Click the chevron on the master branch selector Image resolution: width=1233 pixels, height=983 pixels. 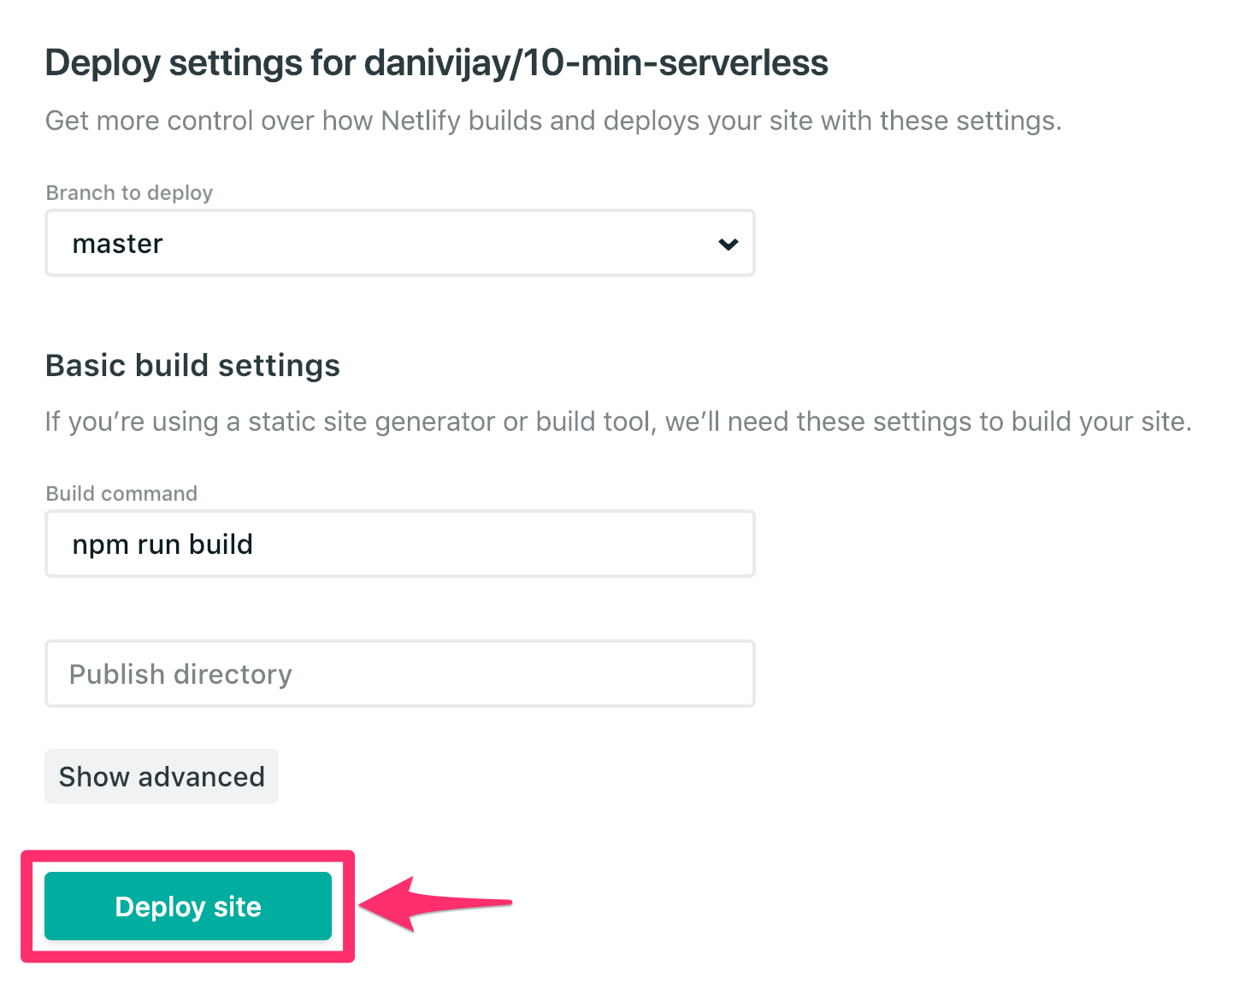(x=728, y=244)
